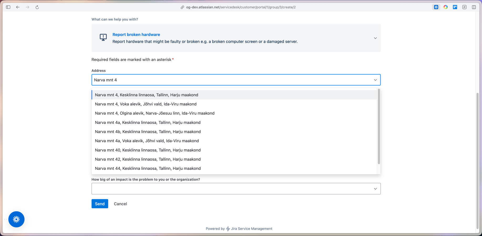482x236 pixels.
Task: Click the Send button
Action: (100, 204)
